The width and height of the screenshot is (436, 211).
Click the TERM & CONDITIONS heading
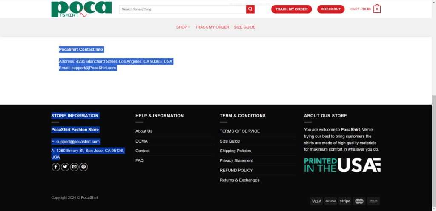(242, 115)
